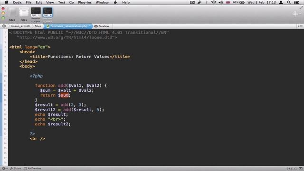The height and width of the screenshot is (171, 304).
Task: Click the '</head>' closing tag line
Action: 28,61
